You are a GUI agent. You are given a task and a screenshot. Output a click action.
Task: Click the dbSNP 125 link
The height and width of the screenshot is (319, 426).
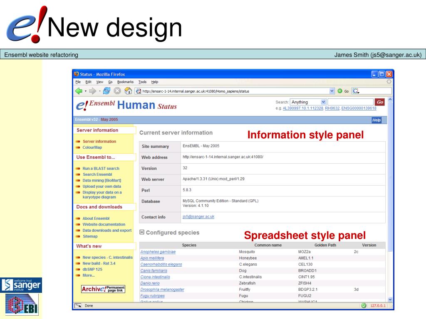[92, 269]
